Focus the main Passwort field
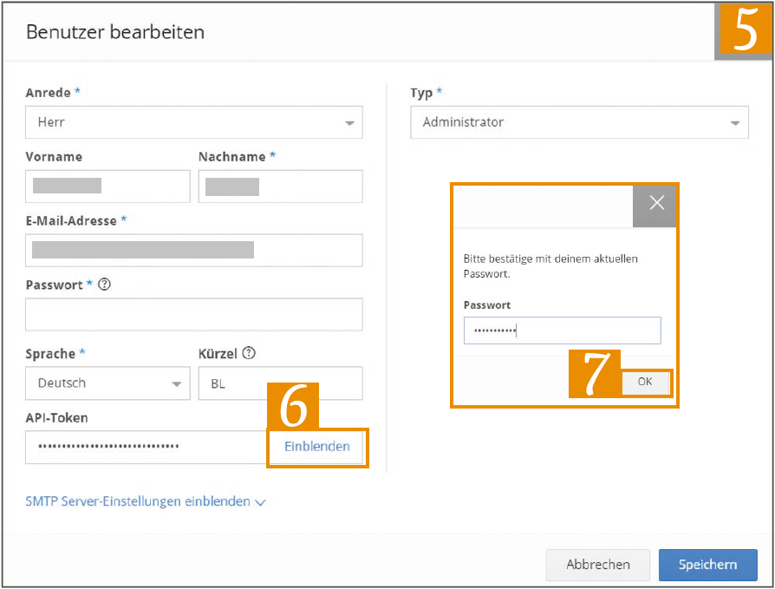 194,315
